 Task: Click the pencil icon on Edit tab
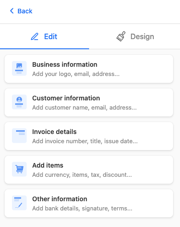(x=35, y=36)
